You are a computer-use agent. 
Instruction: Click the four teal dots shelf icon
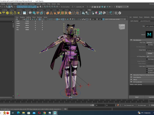click(100, 13)
